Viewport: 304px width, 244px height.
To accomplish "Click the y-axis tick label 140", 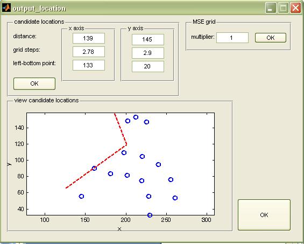I will point(19,128).
